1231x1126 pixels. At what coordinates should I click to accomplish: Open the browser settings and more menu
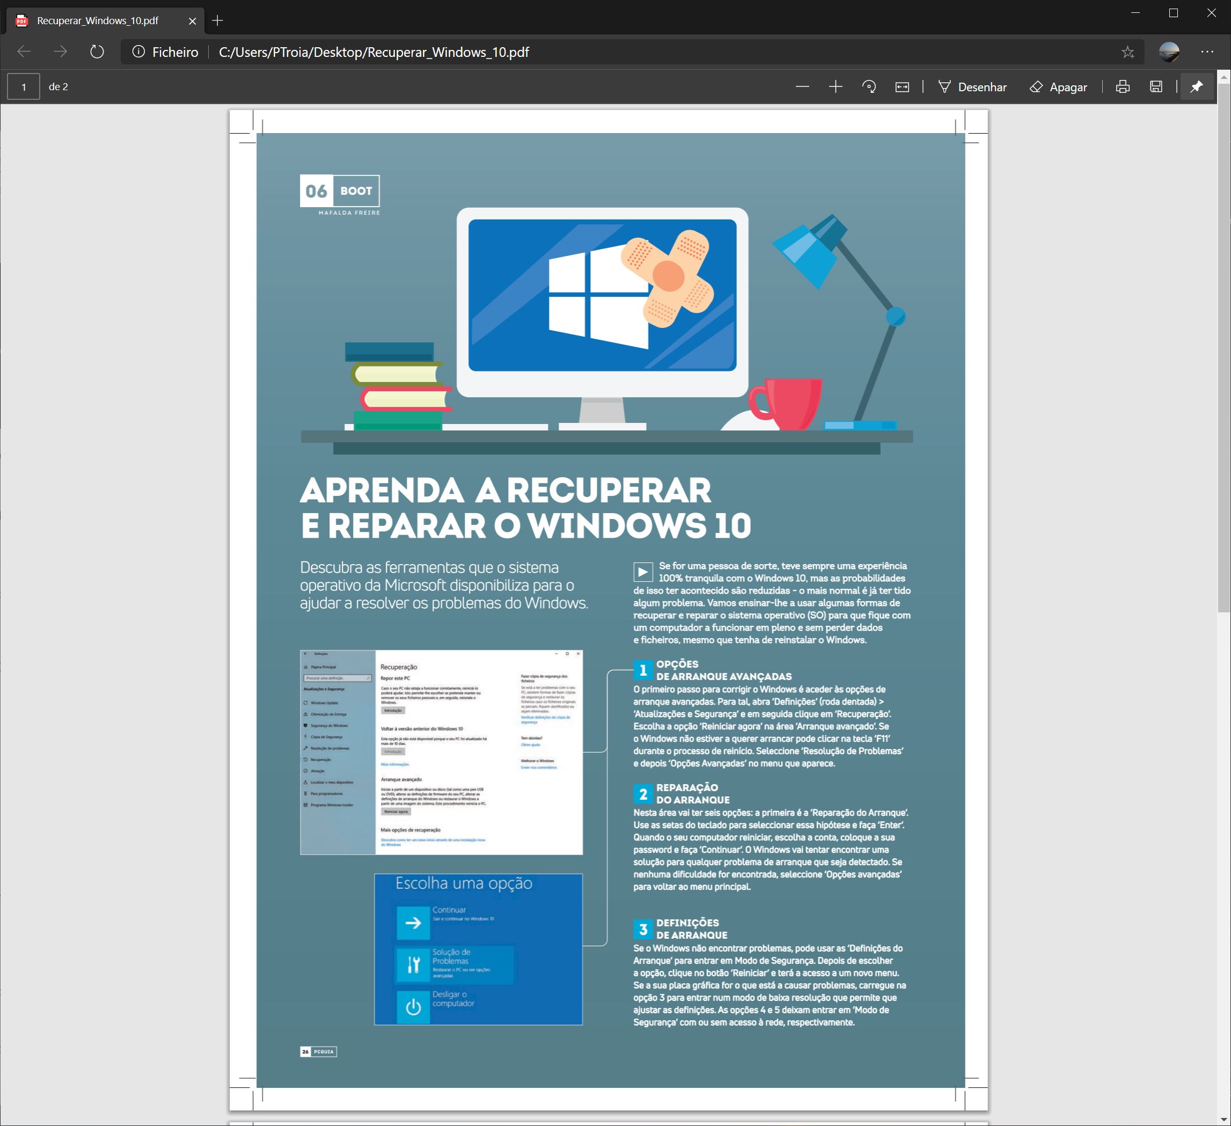click(1207, 52)
